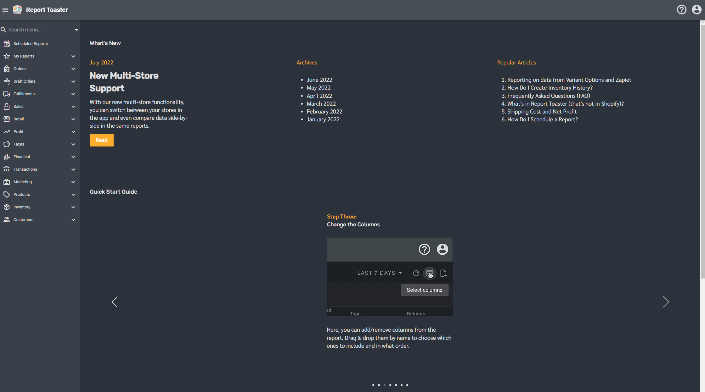The width and height of the screenshot is (705, 392).
Task: Open the June 2022 archive link
Action: [319, 80]
